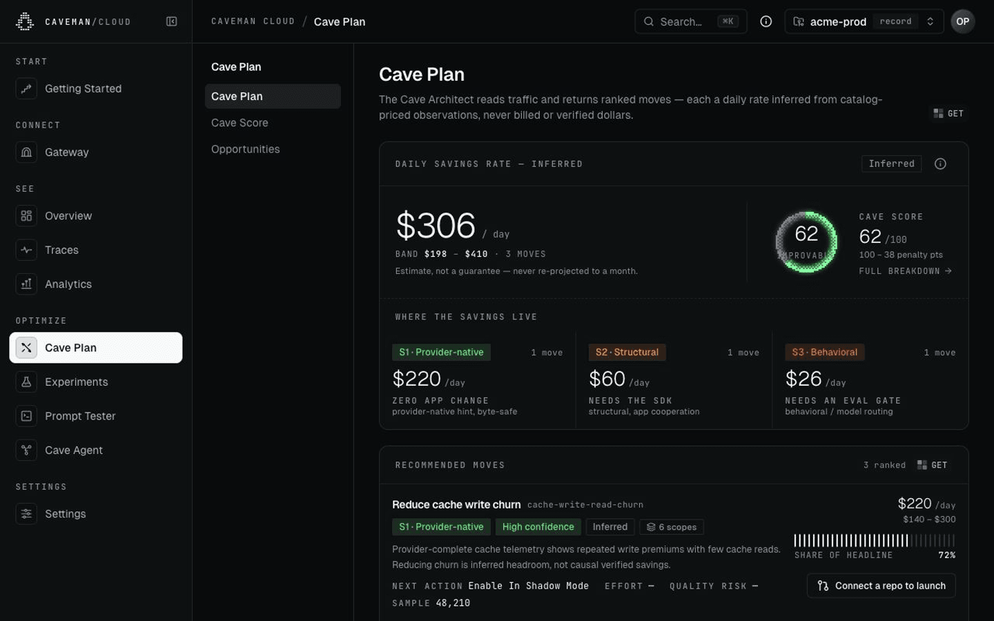The image size is (994, 621).
Task: Open the Full Breakdown link
Action: click(905, 271)
